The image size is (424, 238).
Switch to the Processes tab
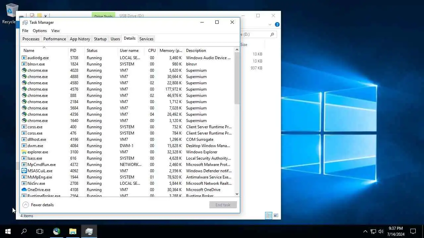coord(31,39)
